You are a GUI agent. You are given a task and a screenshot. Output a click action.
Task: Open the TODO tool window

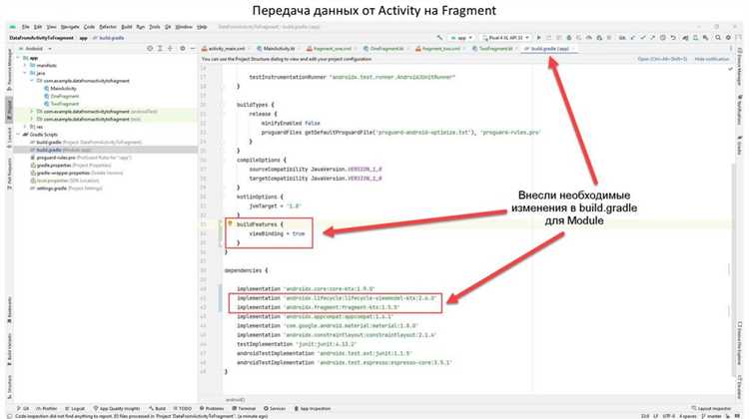(183, 409)
